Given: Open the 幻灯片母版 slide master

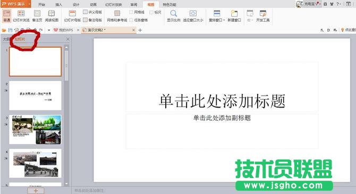Looking at the screenshot, I should [x=72, y=16].
